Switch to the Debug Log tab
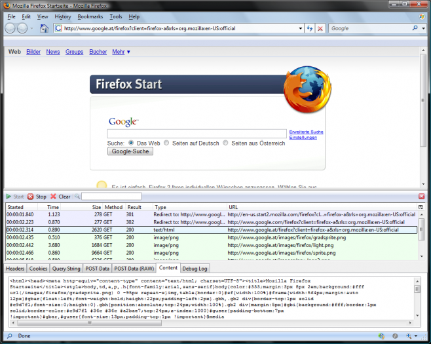 point(195,269)
